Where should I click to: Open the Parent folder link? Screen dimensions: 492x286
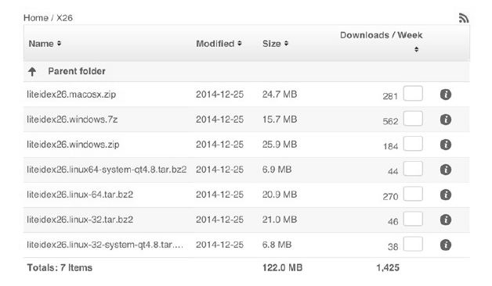(77, 71)
